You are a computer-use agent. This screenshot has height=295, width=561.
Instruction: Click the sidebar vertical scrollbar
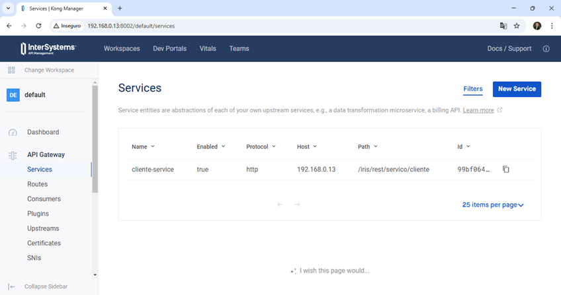pyautogui.click(x=95, y=139)
